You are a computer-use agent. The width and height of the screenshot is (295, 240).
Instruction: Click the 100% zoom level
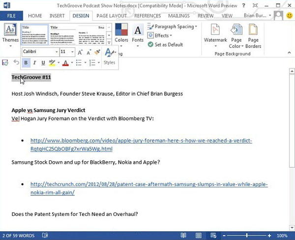[282, 236]
